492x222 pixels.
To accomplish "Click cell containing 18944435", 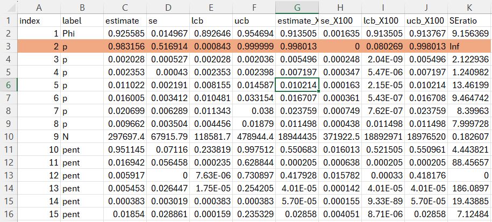I will point(297,137).
